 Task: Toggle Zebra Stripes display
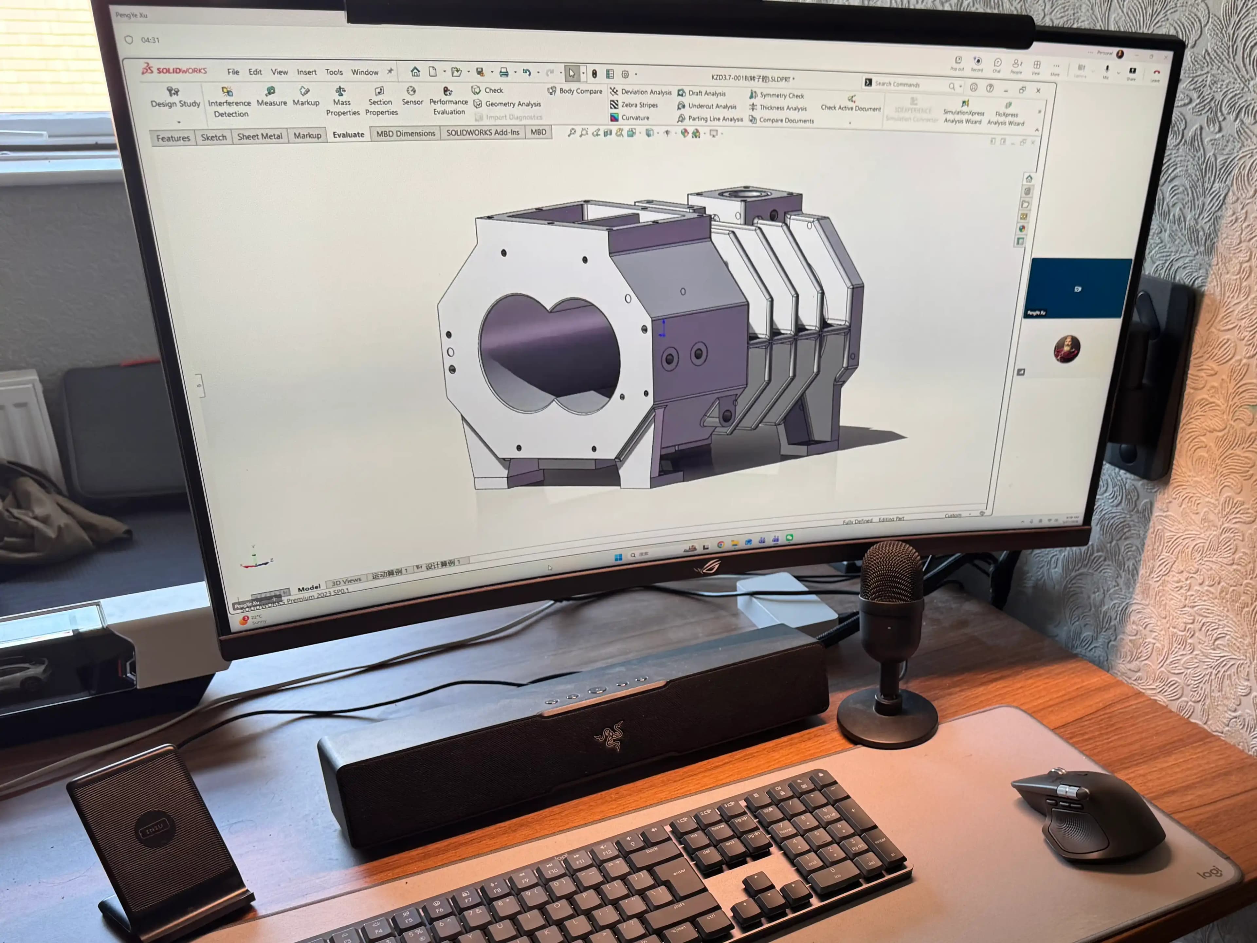[634, 105]
